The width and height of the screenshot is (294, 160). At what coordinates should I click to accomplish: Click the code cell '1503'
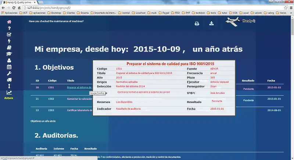click(51, 110)
